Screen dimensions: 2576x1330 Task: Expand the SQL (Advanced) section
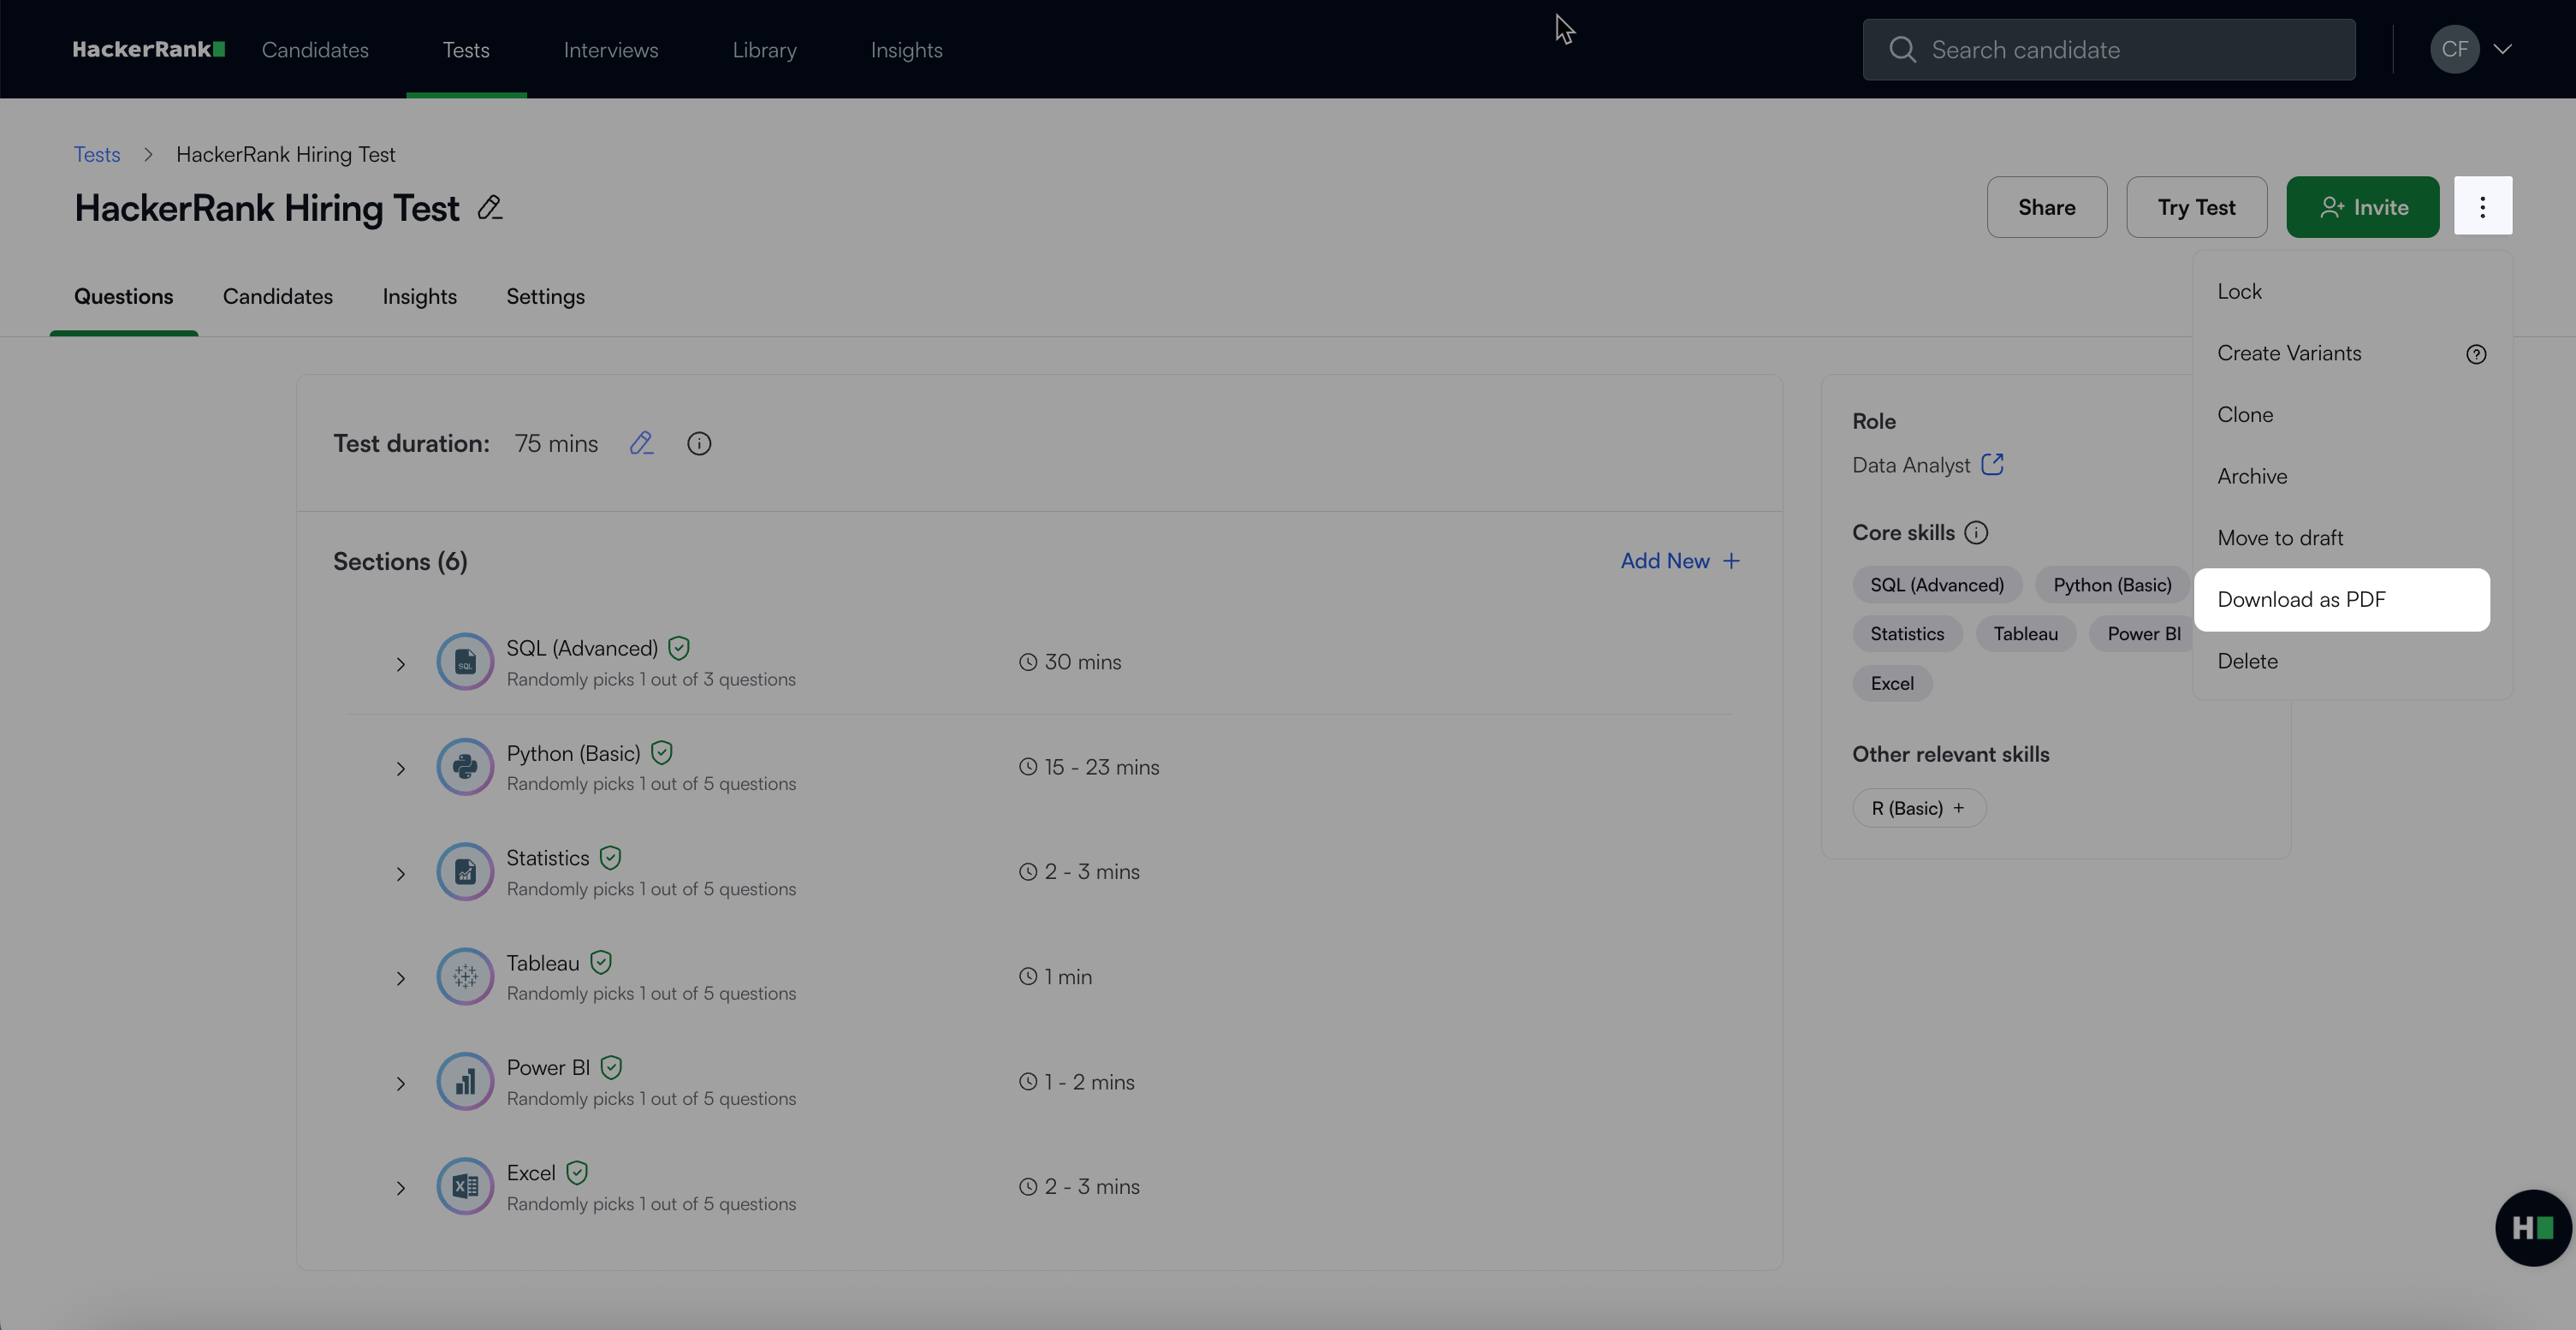click(400, 664)
